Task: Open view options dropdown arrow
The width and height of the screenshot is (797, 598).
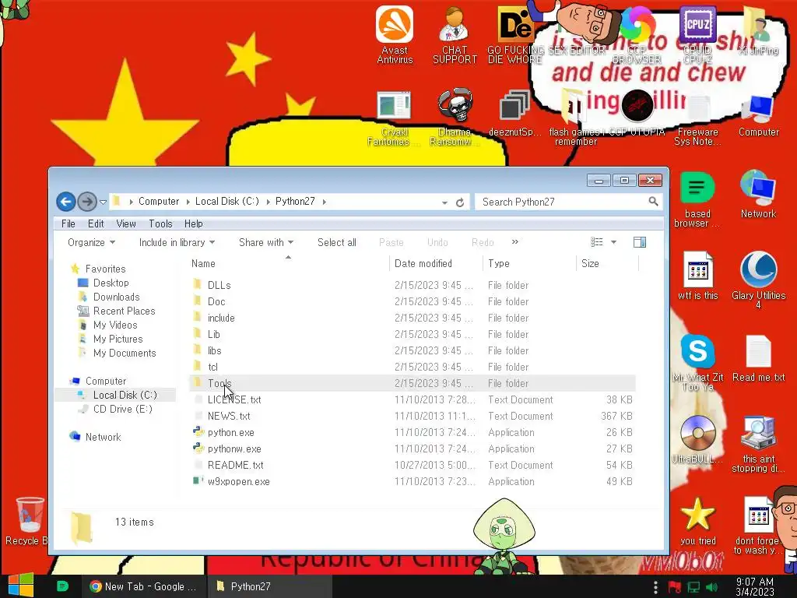Action: [x=613, y=243]
